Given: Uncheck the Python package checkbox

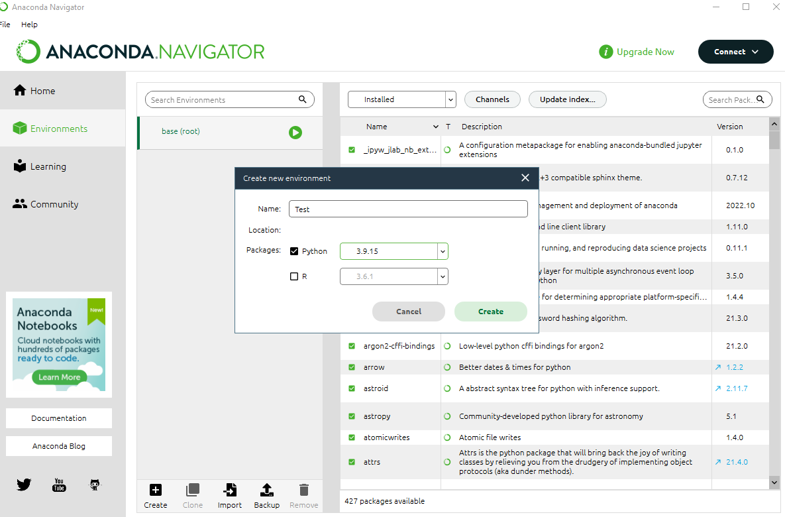Looking at the screenshot, I should click(294, 251).
